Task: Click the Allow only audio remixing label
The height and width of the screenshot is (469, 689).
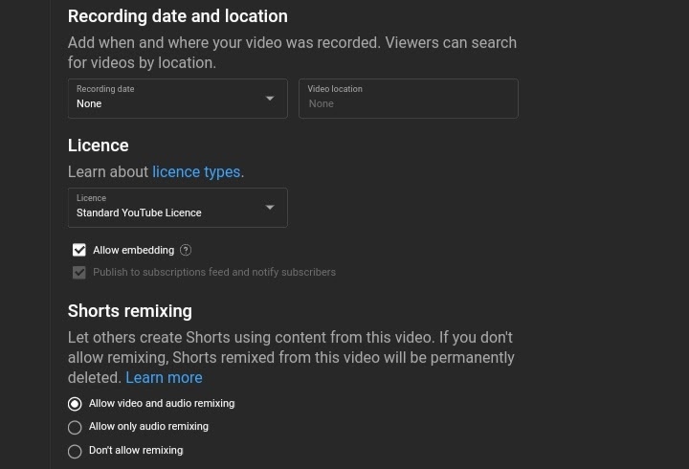Action: click(x=148, y=427)
